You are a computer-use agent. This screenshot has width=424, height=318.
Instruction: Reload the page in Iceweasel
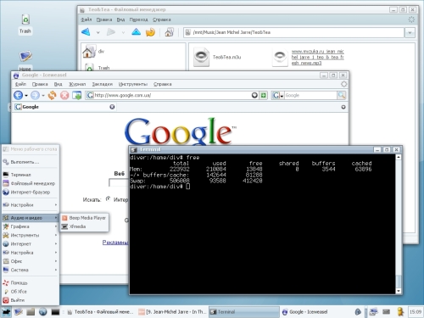click(52, 95)
